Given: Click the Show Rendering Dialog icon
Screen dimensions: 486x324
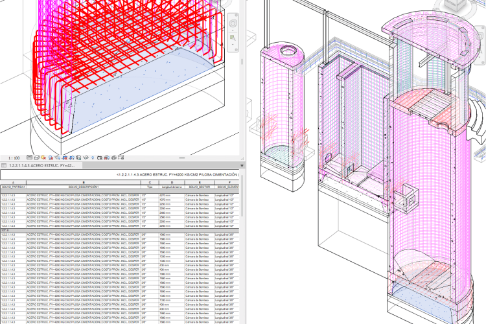Looking at the screenshot, I should pos(57,157).
